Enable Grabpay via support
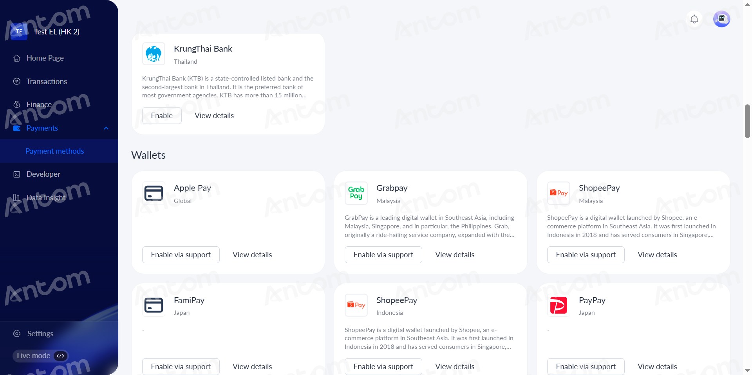The image size is (752, 375). (383, 255)
